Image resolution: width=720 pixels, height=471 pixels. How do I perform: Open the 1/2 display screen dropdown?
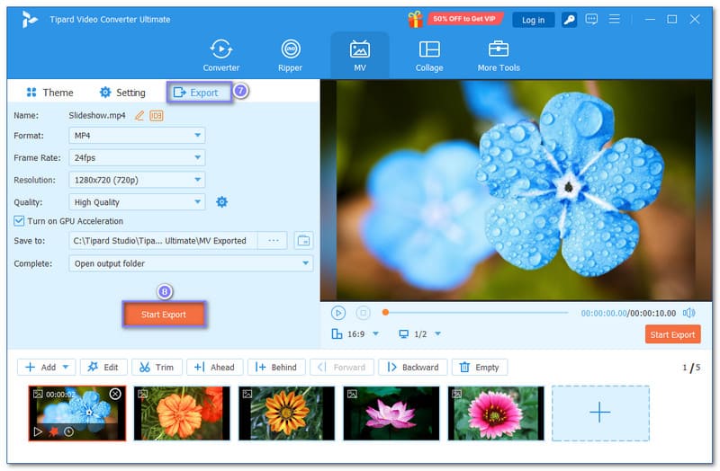pyautogui.click(x=419, y=333)
